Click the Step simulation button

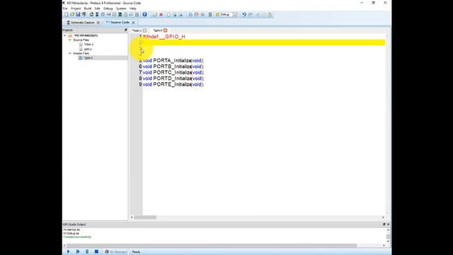click(77, 252)
